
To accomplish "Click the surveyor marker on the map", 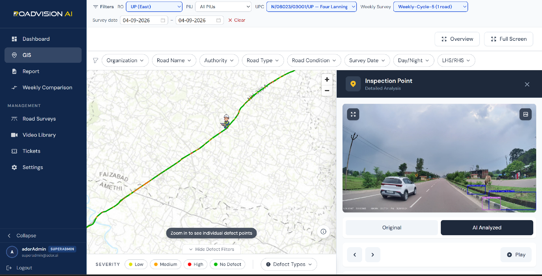I will tap(226, 122).
